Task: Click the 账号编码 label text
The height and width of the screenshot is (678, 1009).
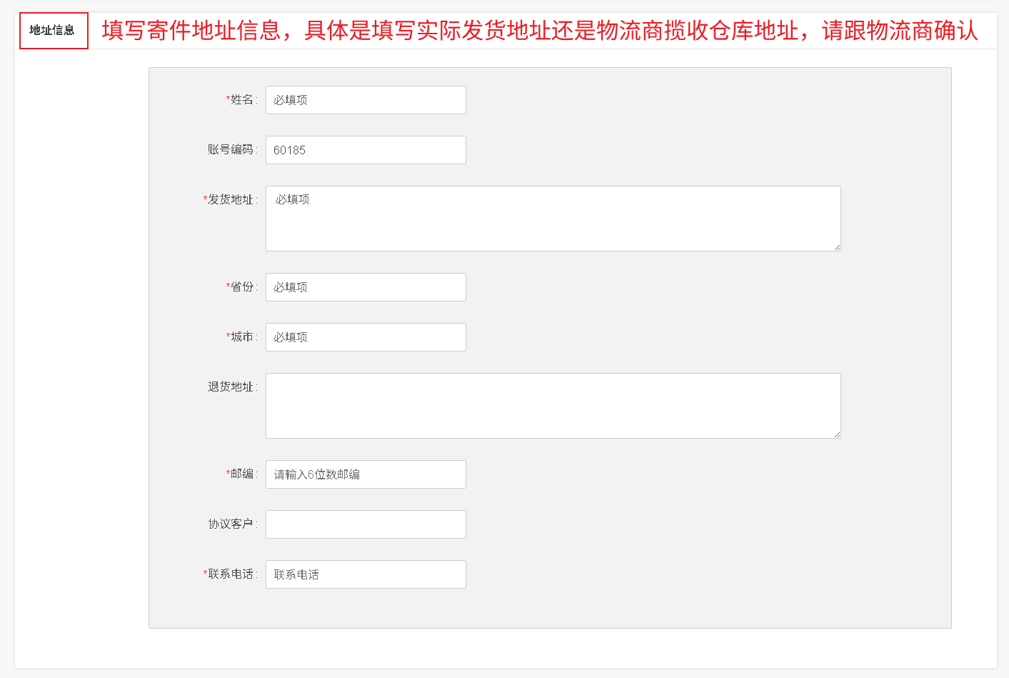Action: (x=231, y=150)
